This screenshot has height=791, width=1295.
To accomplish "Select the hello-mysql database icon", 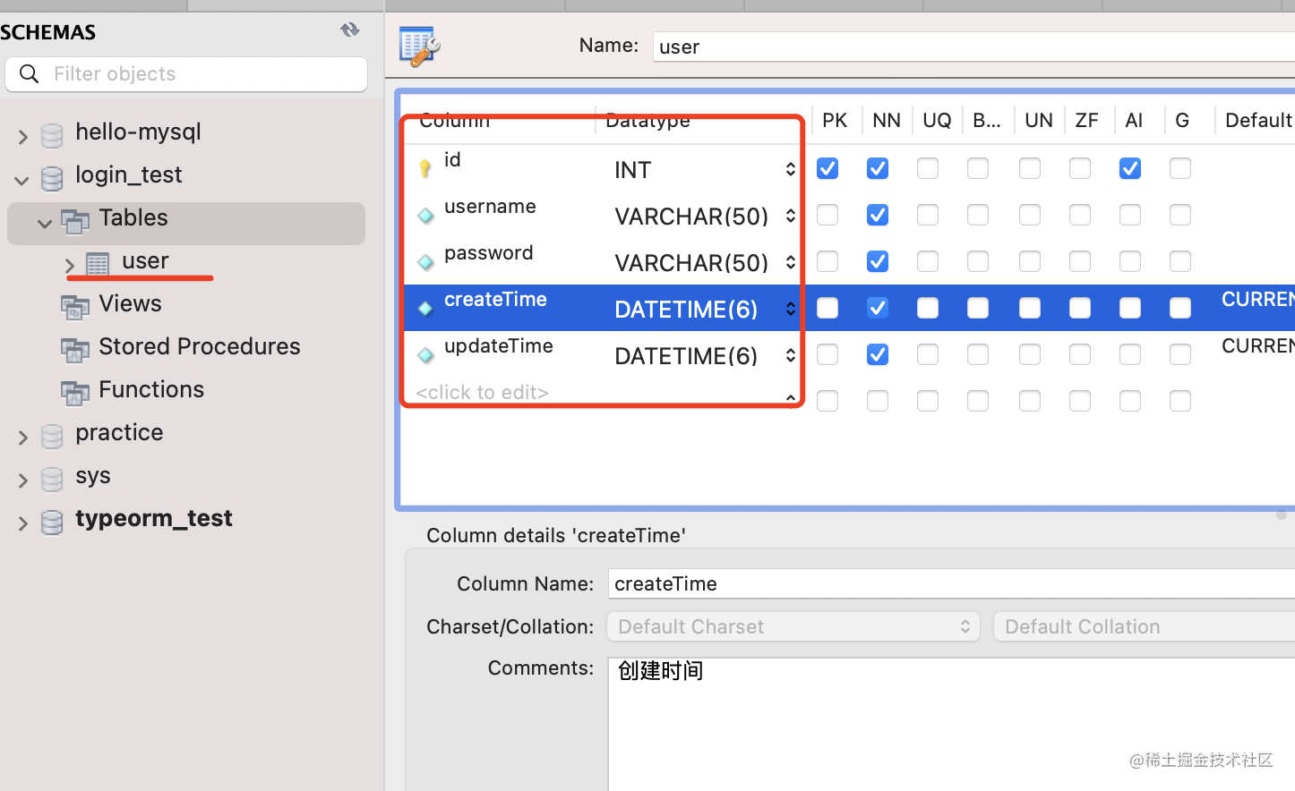I will coord(53,135).
